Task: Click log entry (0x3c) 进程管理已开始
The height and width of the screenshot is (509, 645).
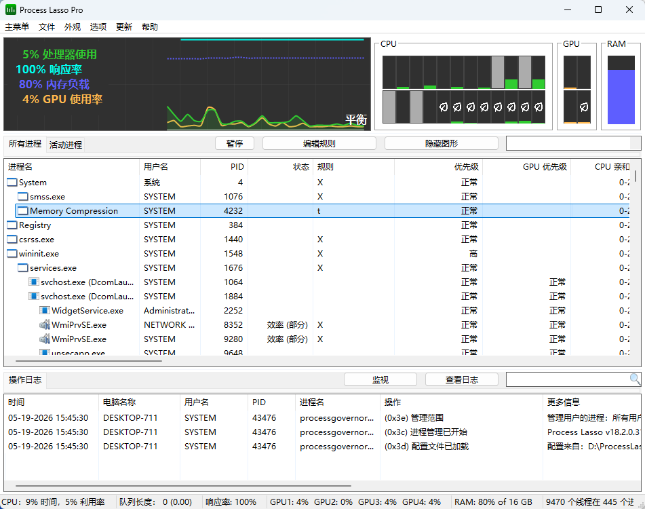Action: [425, 432]
